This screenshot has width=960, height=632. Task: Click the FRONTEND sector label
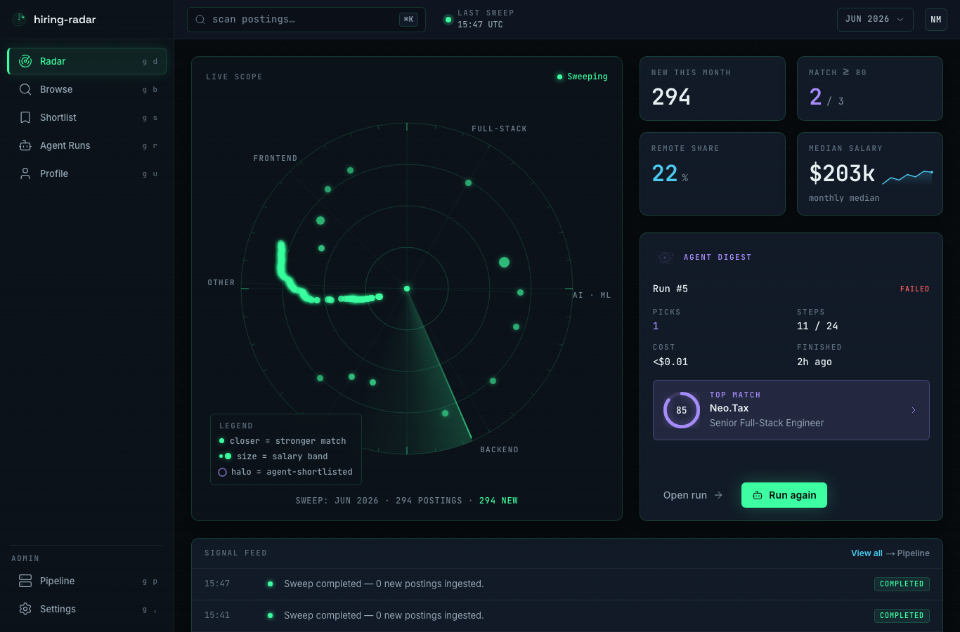pos(275,158)
